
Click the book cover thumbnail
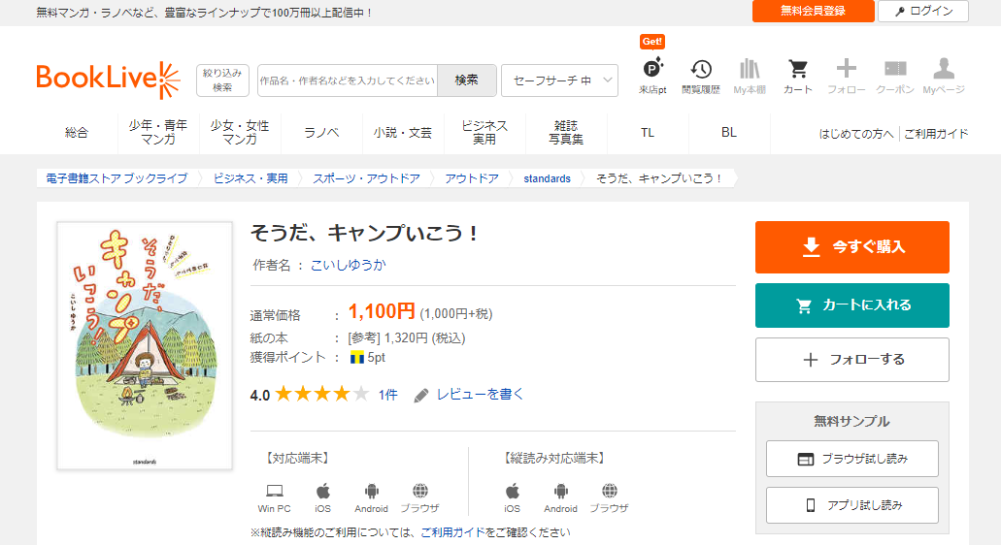pos(145,345)
